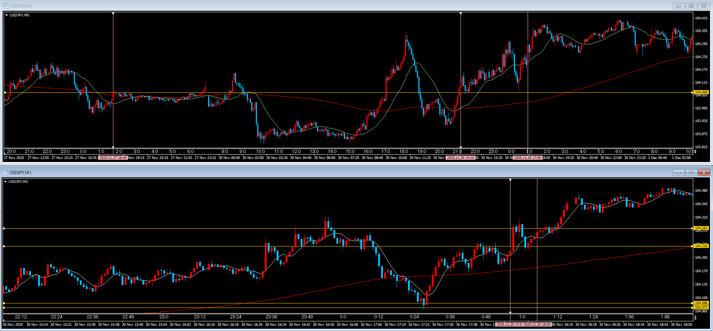
Task: Select the 104.068 horizontal line price label
Action: [x=701, y=92]
